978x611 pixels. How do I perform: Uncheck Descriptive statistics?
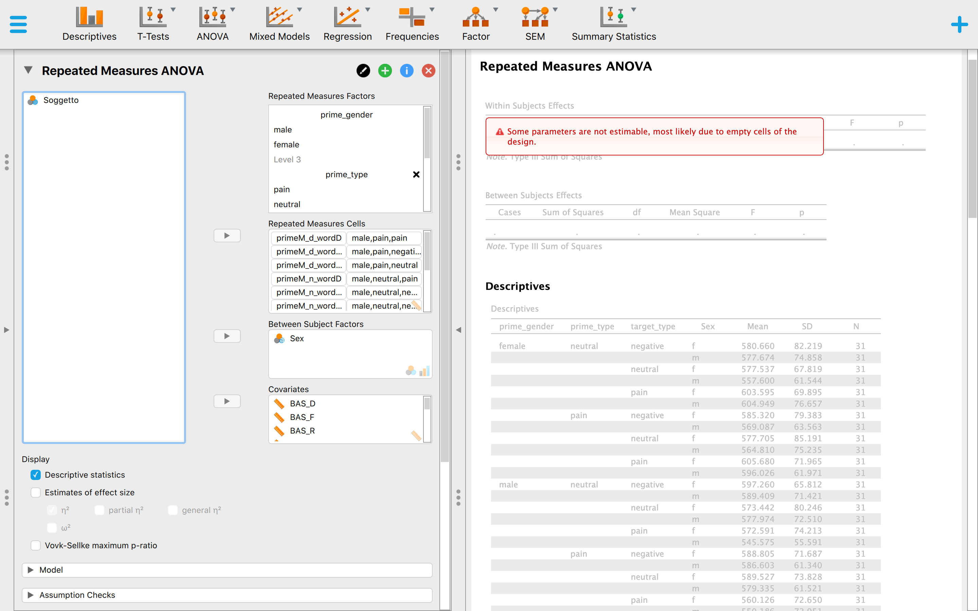click(x=35, y=475)
